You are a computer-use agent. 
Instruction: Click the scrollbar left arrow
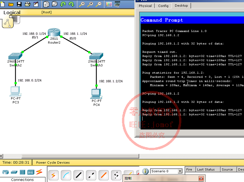[x=1, y=156]
